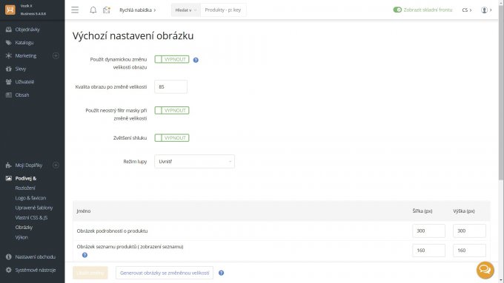Image resolution: width=504 pixels, height=283 pixels.
Task: Open the live chat bubble
Action: coord(485,270)
